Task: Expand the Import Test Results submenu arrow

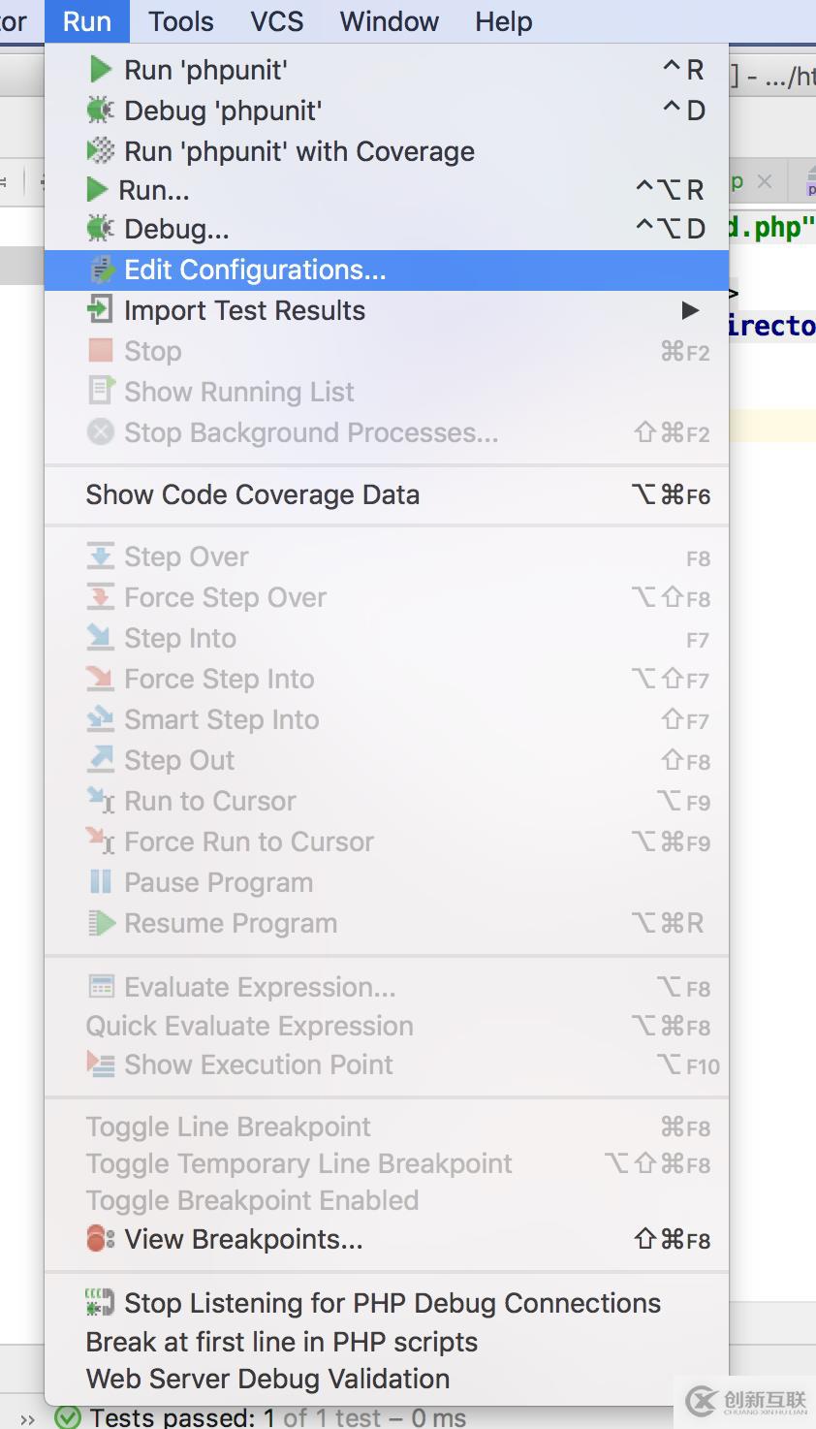Action: pos(690,310)
